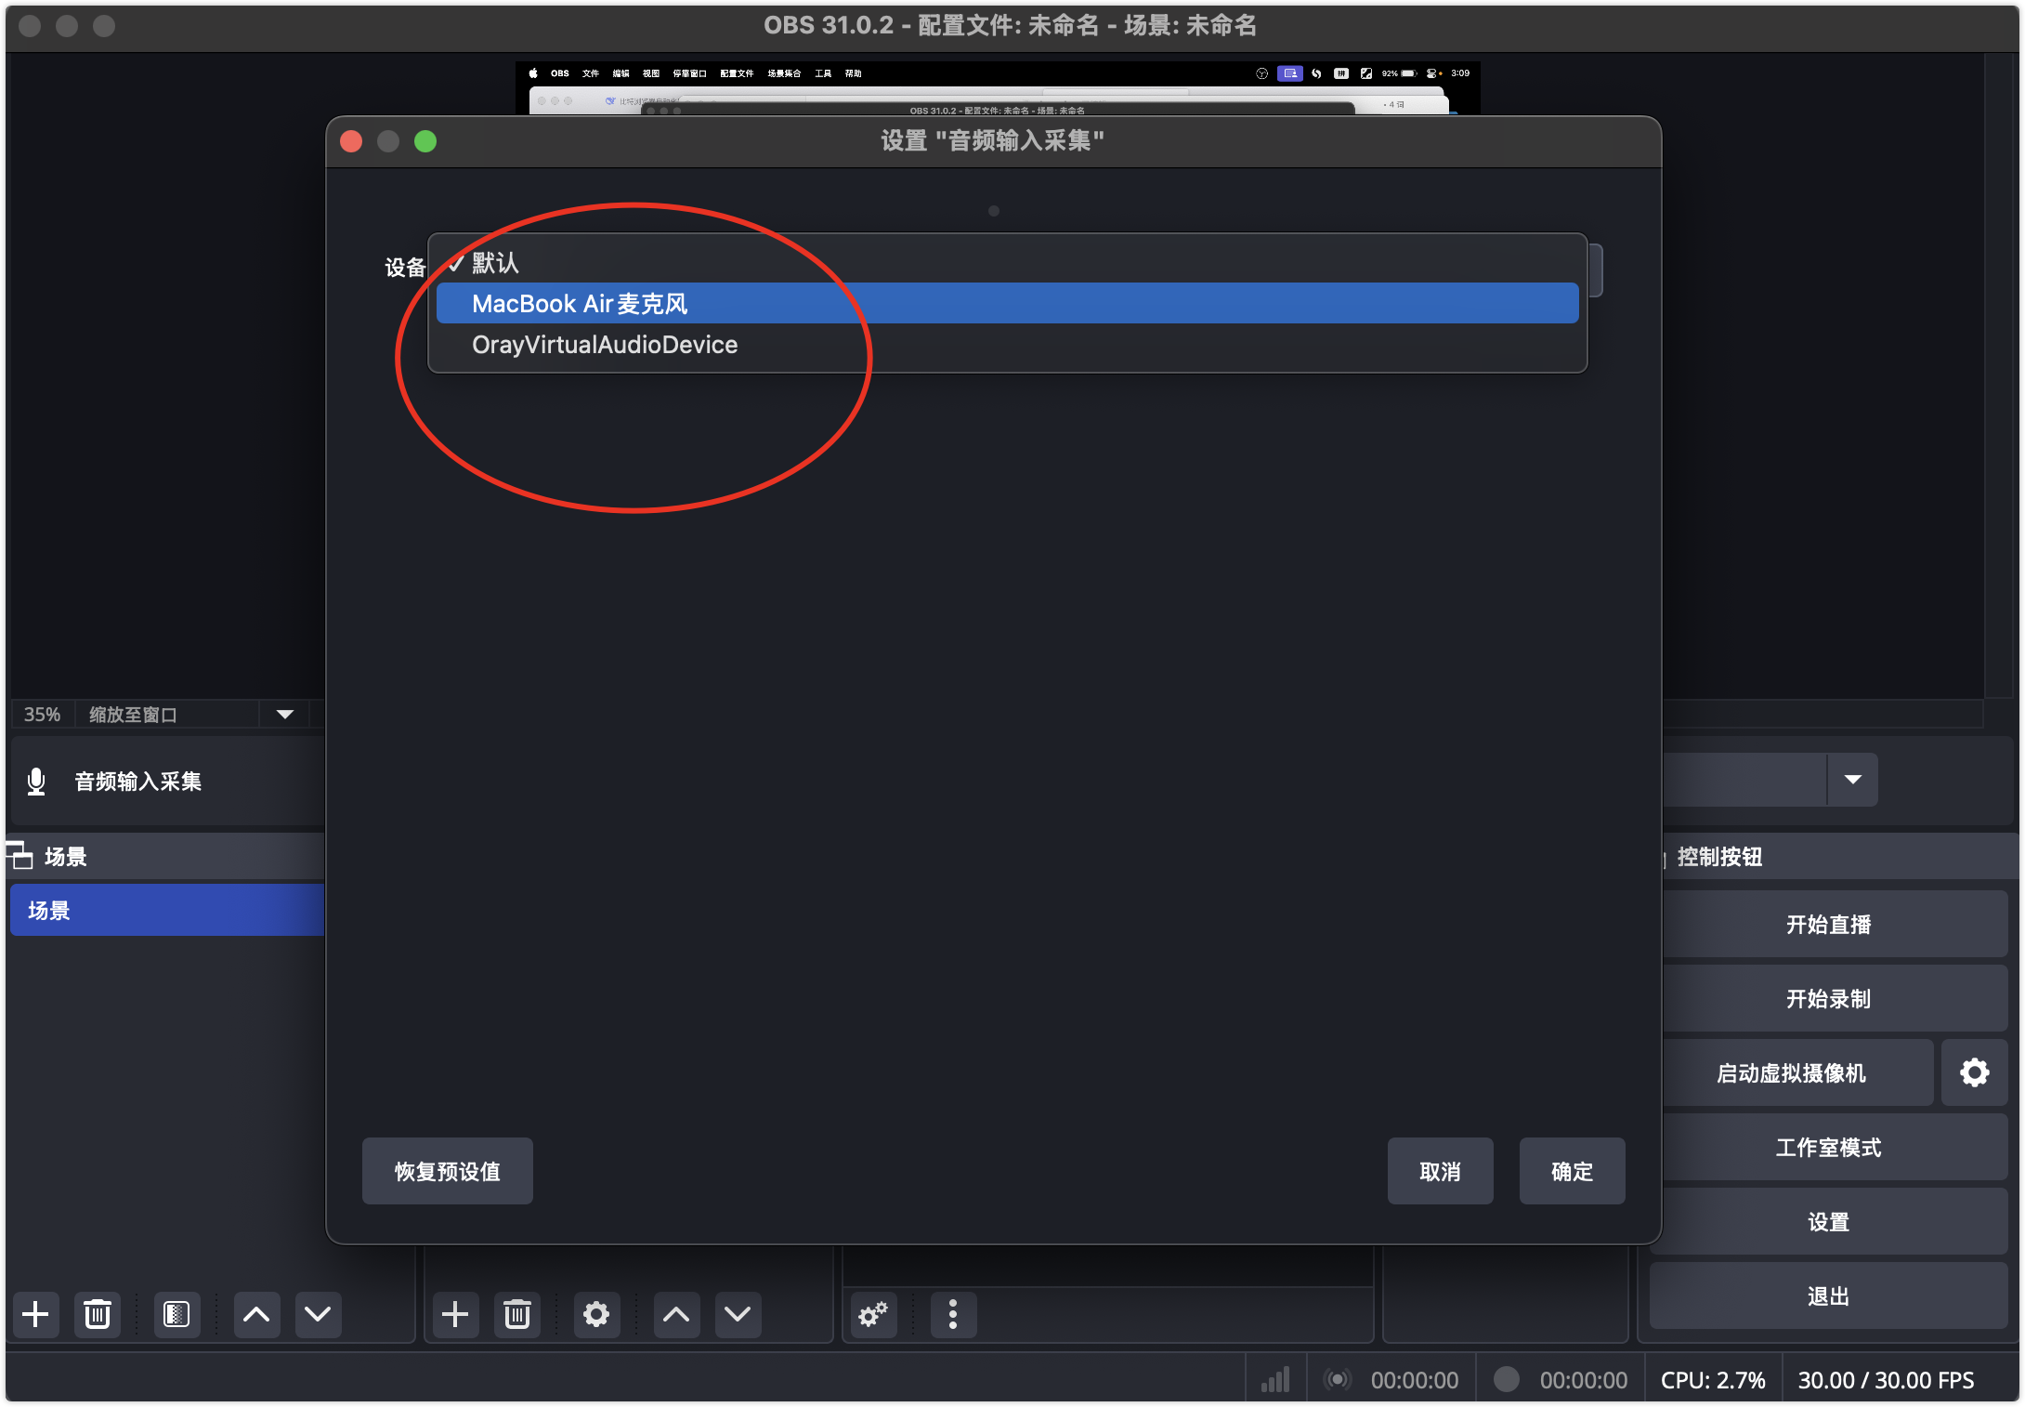
Task: Open the audio mixer three-dot menu
Action: tap(953, 1314)
